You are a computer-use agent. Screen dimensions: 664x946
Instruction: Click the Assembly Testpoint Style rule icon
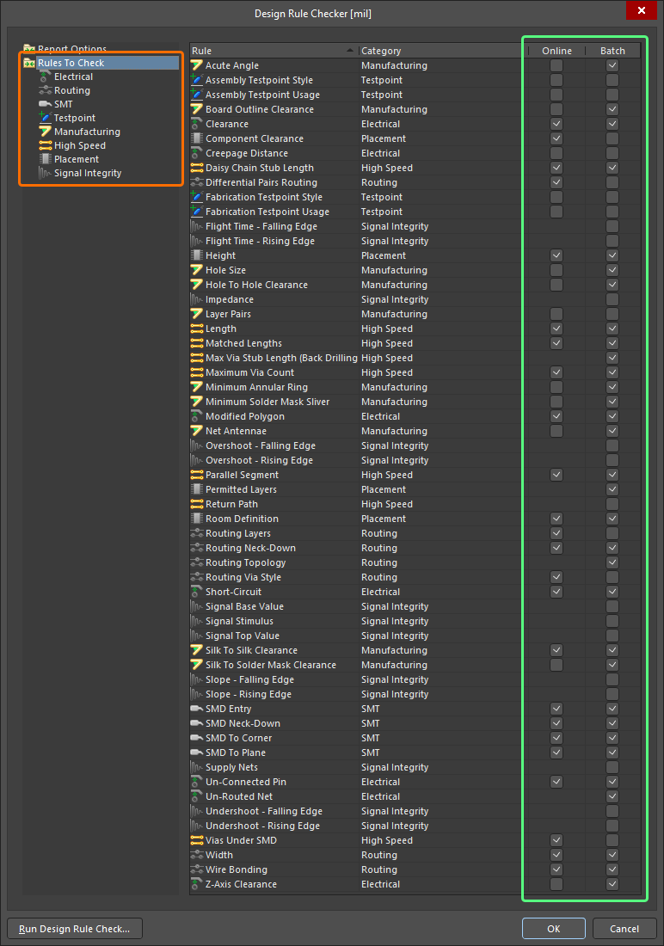(x=197, y=80)
